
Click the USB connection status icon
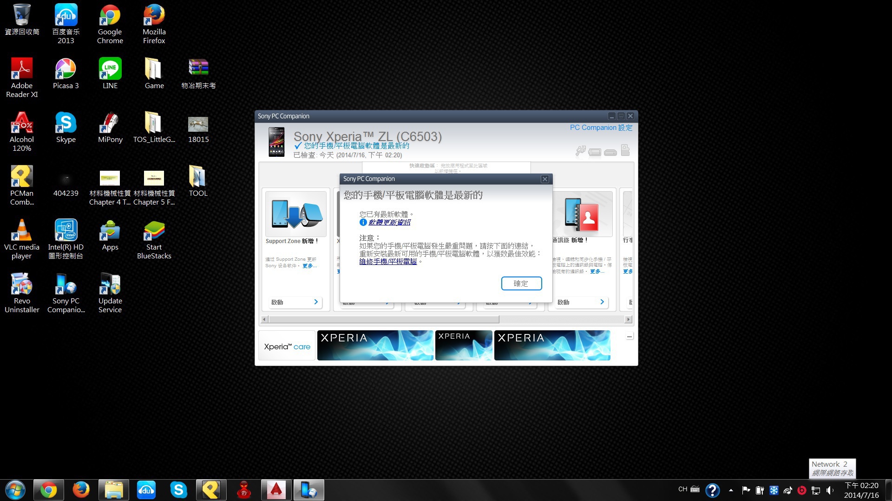[x=581, y=150]
